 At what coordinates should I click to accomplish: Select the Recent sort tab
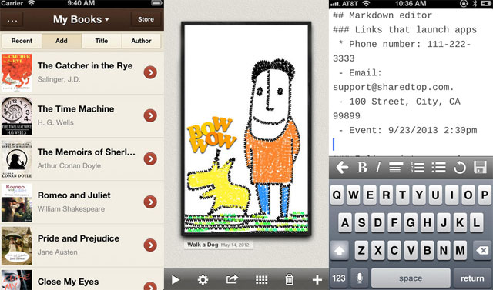(x=22, y=41)
